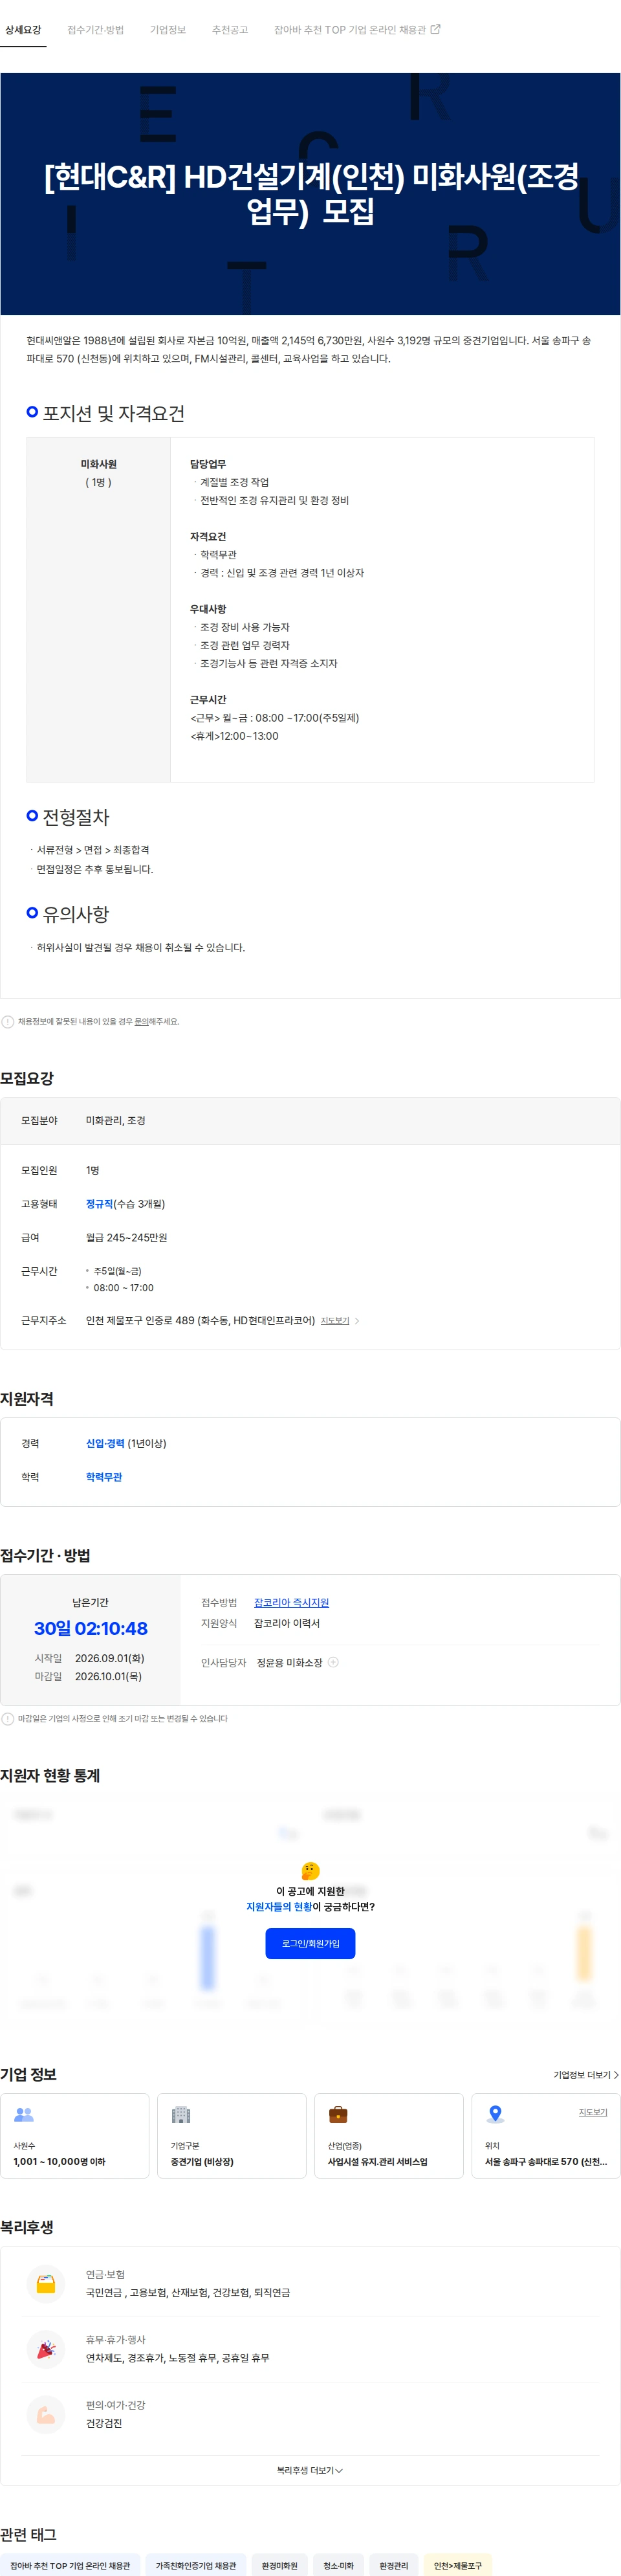Click external link icon beside 온라인 채용관 tab
Image resolution: width=621 pixels, height=2576 pixels.
435,30
